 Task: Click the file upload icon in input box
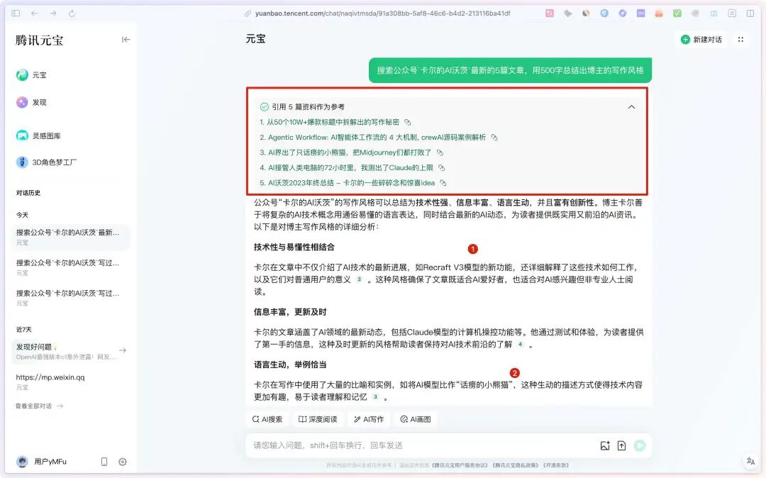coord(621,445)
